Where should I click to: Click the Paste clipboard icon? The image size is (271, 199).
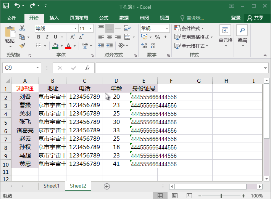click(10, 34)
